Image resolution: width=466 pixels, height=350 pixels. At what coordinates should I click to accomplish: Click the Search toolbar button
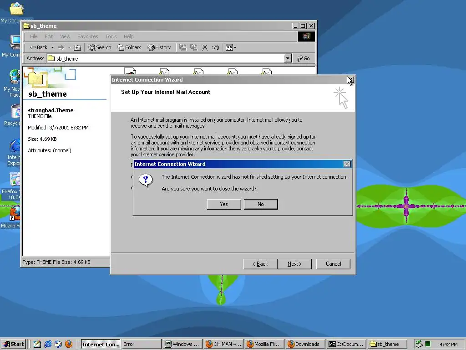point(100,47)
